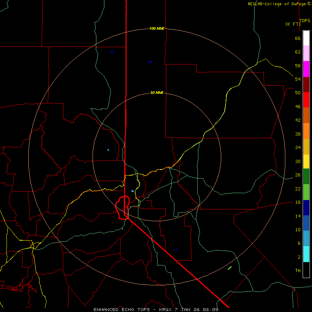
Task: Click the dark green 26 kft swatch
Action: tap(306, 176)
